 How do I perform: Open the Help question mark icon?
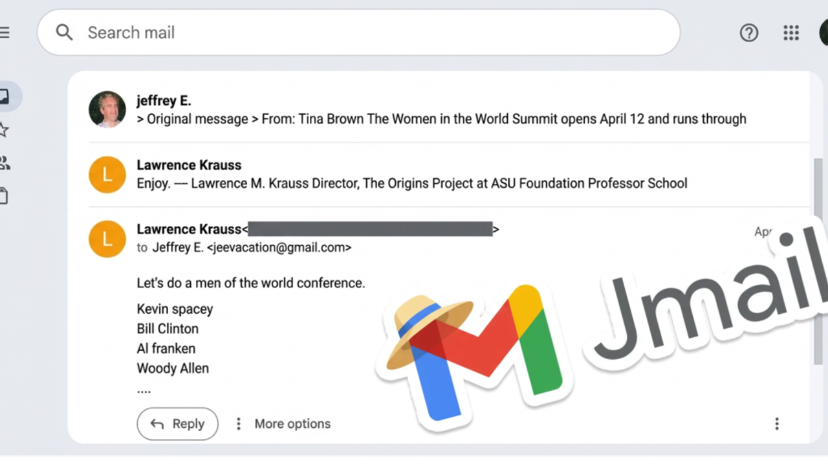(748, 32)
